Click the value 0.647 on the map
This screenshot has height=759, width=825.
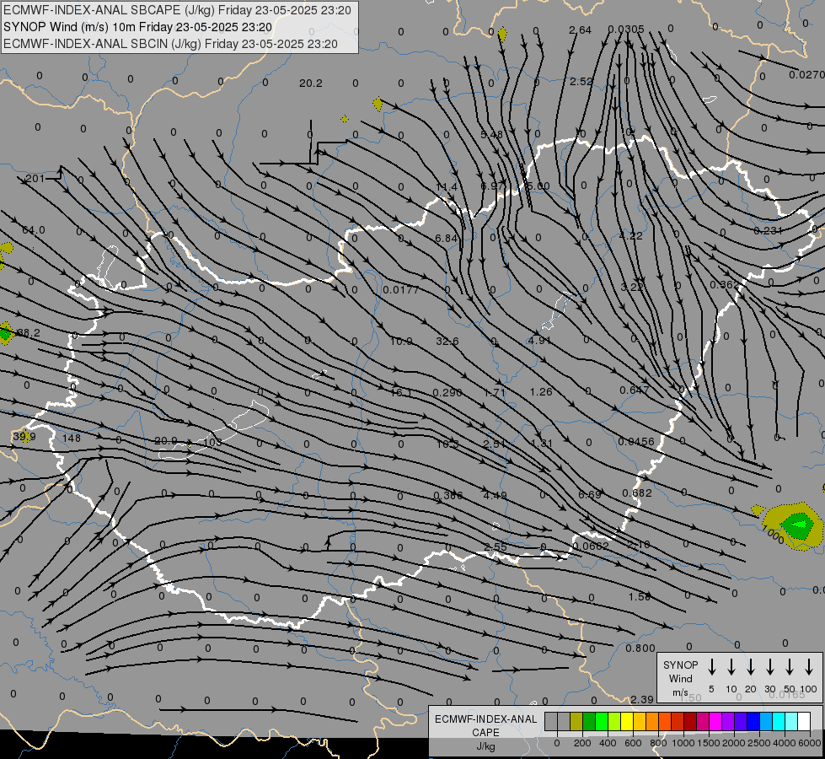[x=634, y=390]
